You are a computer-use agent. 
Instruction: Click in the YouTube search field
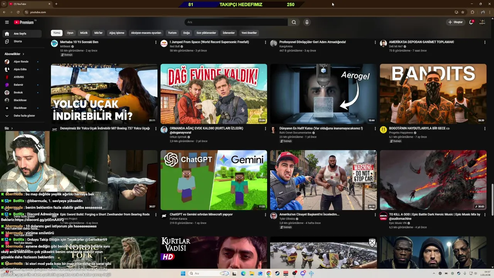[x=236, y=22]
